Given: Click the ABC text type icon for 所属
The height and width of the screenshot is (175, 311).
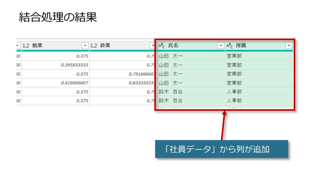Looking at the screenshot, I should click(x=230, y=46).
